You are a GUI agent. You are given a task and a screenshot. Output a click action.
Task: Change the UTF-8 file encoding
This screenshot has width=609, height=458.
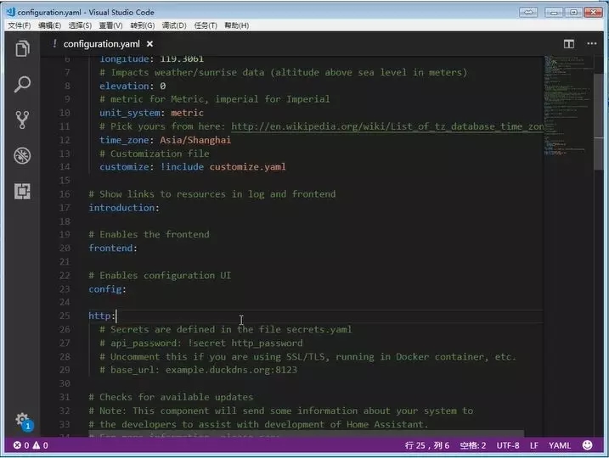tap(508, 445)
